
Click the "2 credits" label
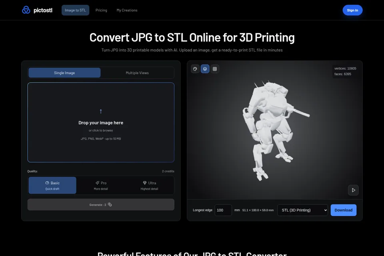pyautogui.click(x=168, y=171)
